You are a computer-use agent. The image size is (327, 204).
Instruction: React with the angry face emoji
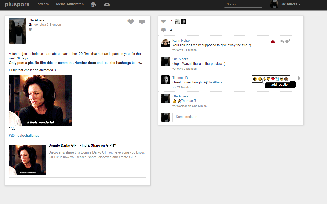click(x=260, y=79)
